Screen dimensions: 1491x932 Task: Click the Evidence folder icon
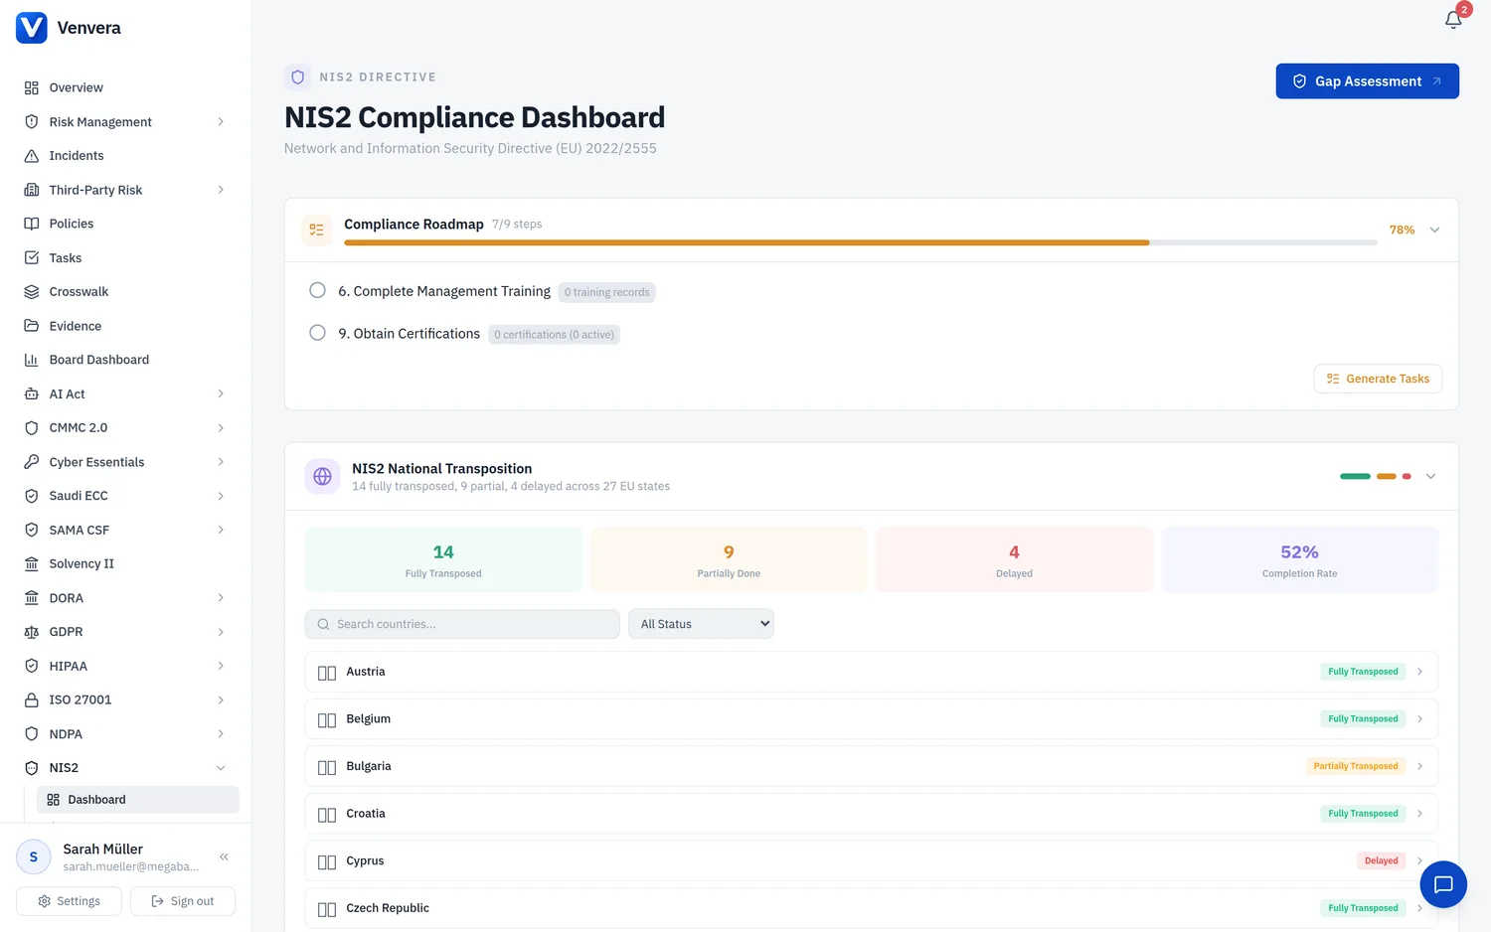click(x=32, y=326)
